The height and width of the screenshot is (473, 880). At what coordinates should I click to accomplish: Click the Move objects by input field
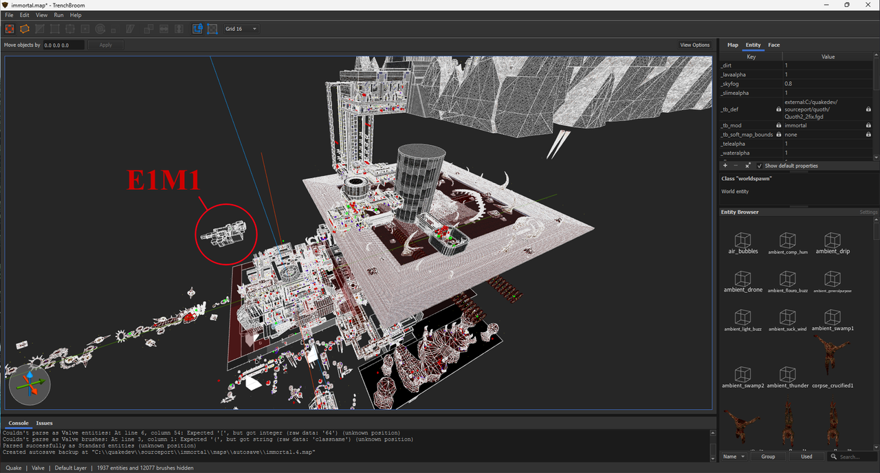click(x=63, y=45)
